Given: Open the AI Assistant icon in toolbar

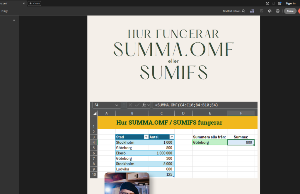Looking at the screenshot, I should (x=252, y=11).
